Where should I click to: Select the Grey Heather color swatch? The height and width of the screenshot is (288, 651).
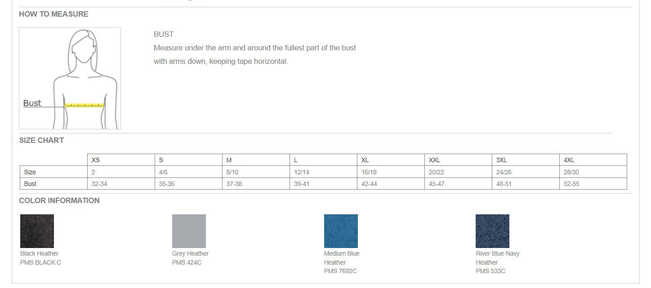(x=189, y=231)
